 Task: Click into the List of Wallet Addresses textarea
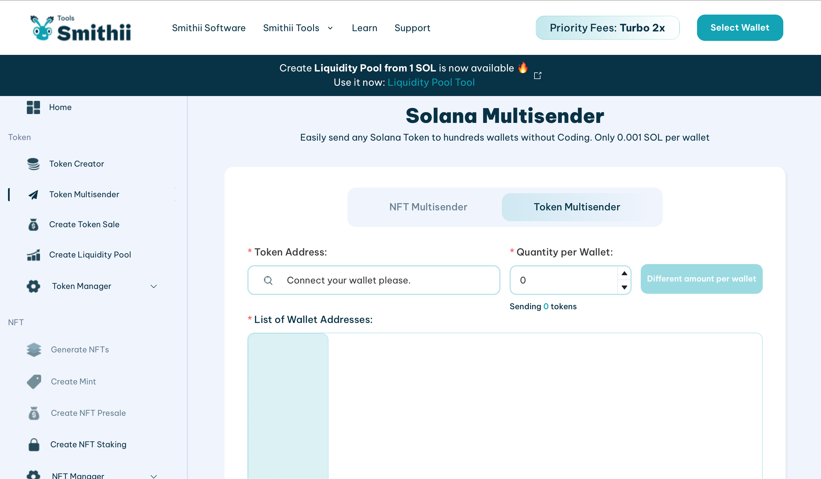coord(505,406)
